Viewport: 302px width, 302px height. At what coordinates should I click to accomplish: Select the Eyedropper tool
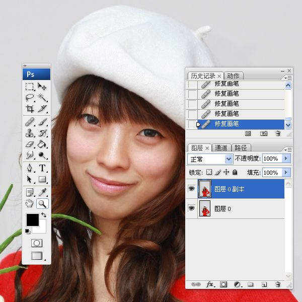tap(42, 192)
